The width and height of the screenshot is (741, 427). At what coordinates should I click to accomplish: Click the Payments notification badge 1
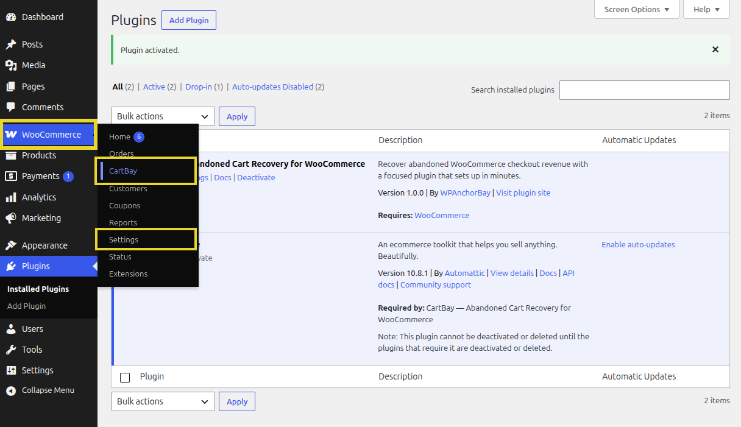(x=68, y=176)
